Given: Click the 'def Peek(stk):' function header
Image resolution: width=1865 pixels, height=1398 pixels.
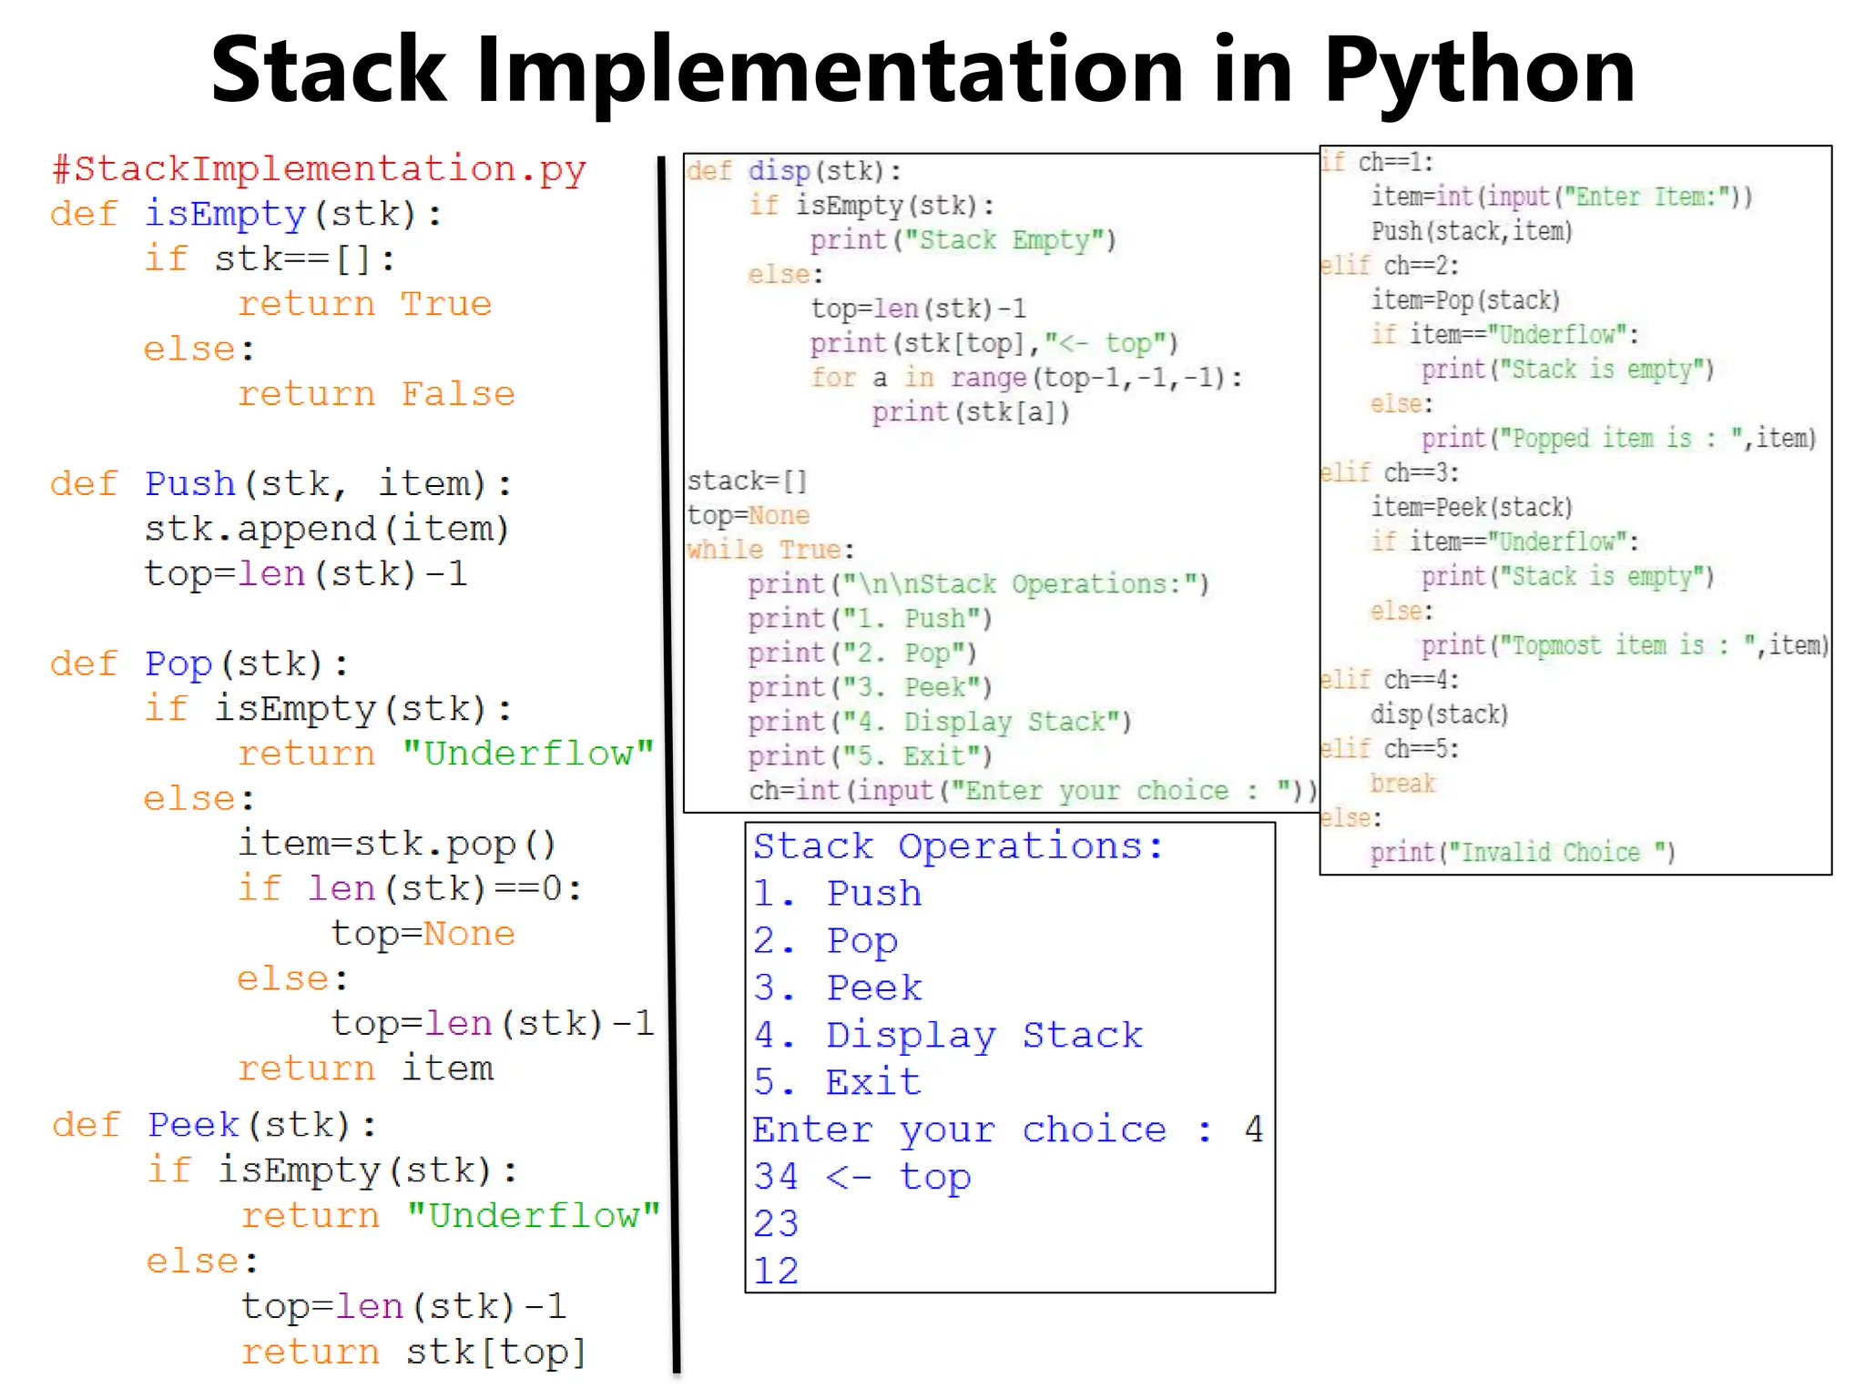Looking at the screenshot, I should coord(214,1126).
